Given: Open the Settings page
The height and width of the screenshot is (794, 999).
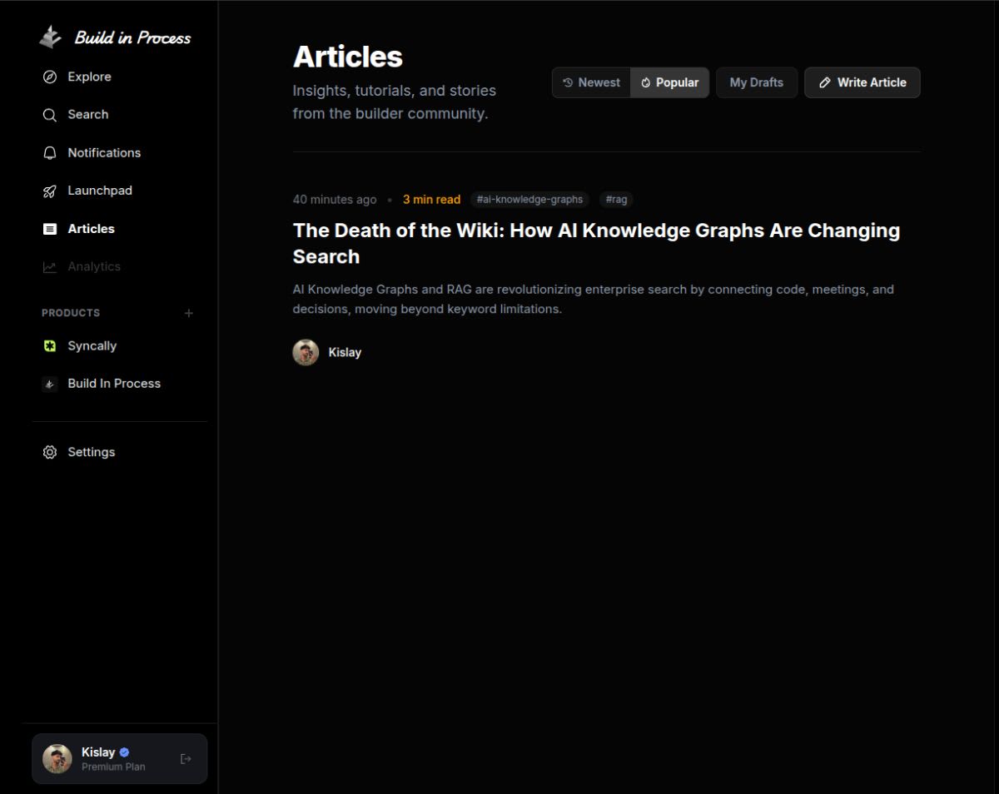Looking at the screenshot, I should click(91, 452).
